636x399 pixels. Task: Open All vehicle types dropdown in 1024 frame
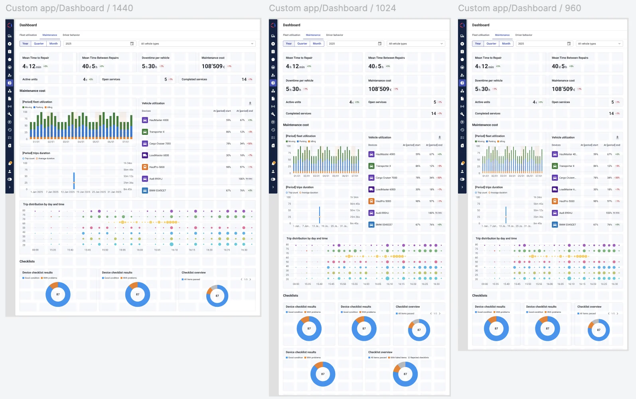pos(416,43)
